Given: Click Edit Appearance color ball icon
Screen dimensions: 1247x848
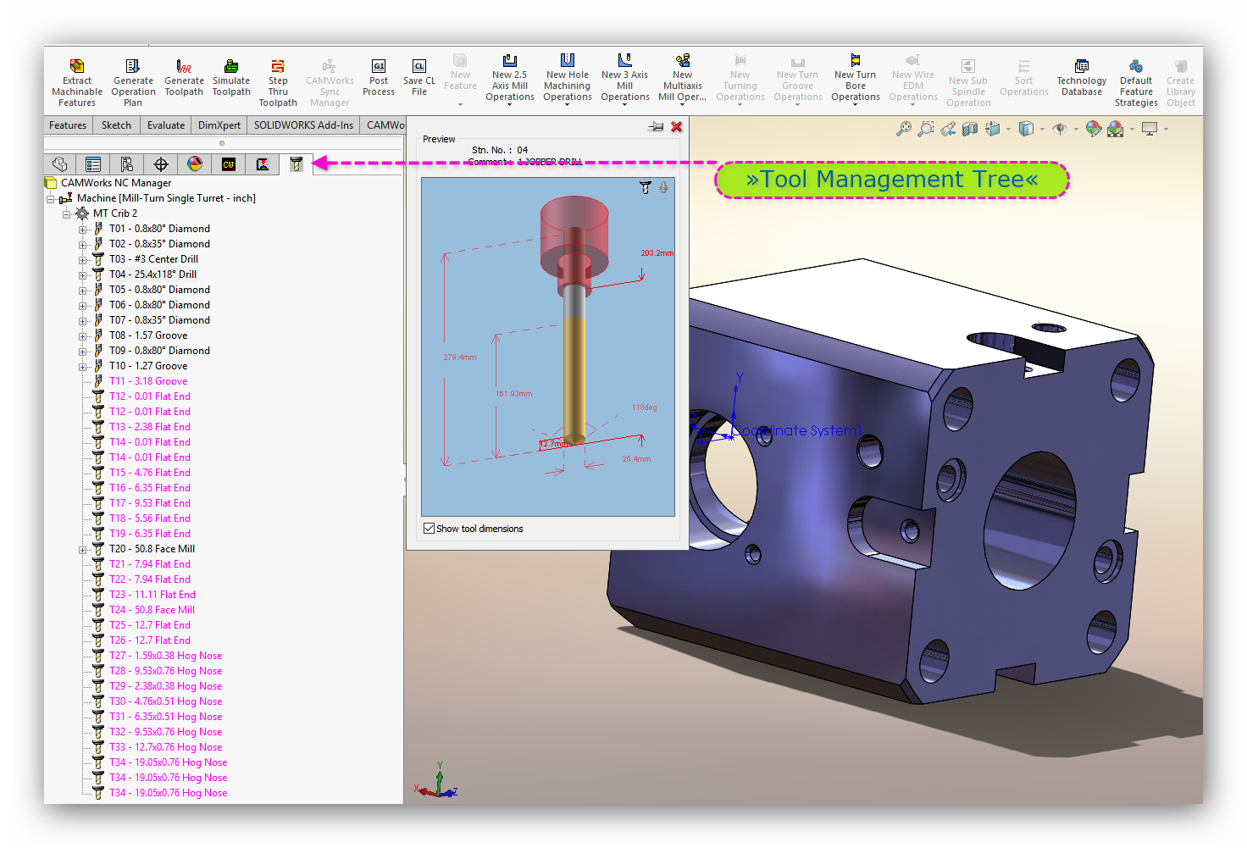Looking at the screenshot, I should tap(1094, 129).
